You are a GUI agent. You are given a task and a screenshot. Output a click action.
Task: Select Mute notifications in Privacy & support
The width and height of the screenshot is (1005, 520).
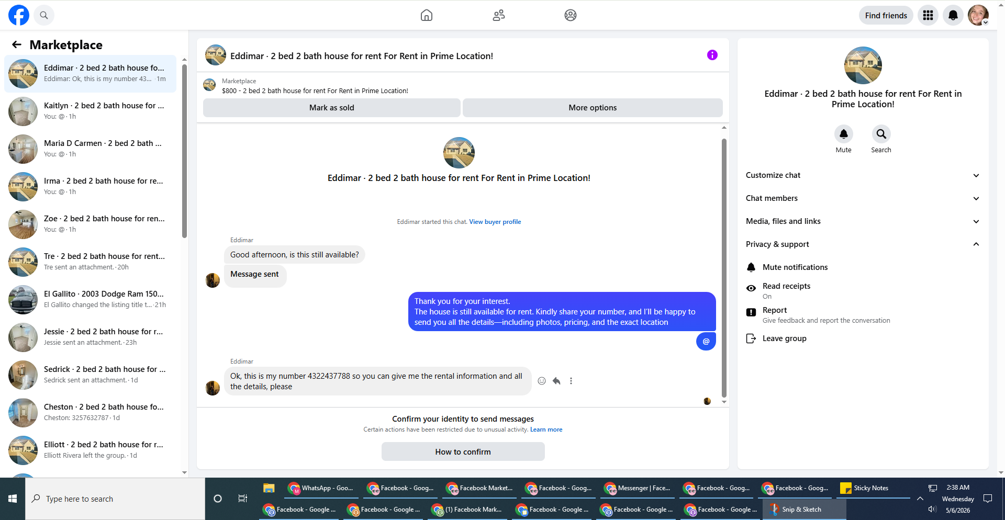pos(863,267)
